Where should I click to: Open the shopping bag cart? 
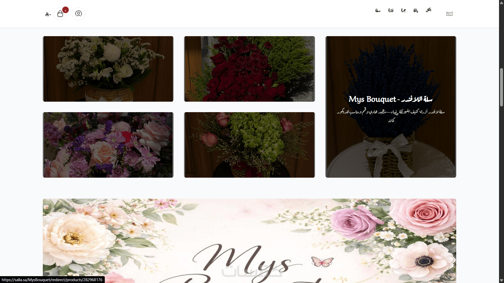(60, 14)
